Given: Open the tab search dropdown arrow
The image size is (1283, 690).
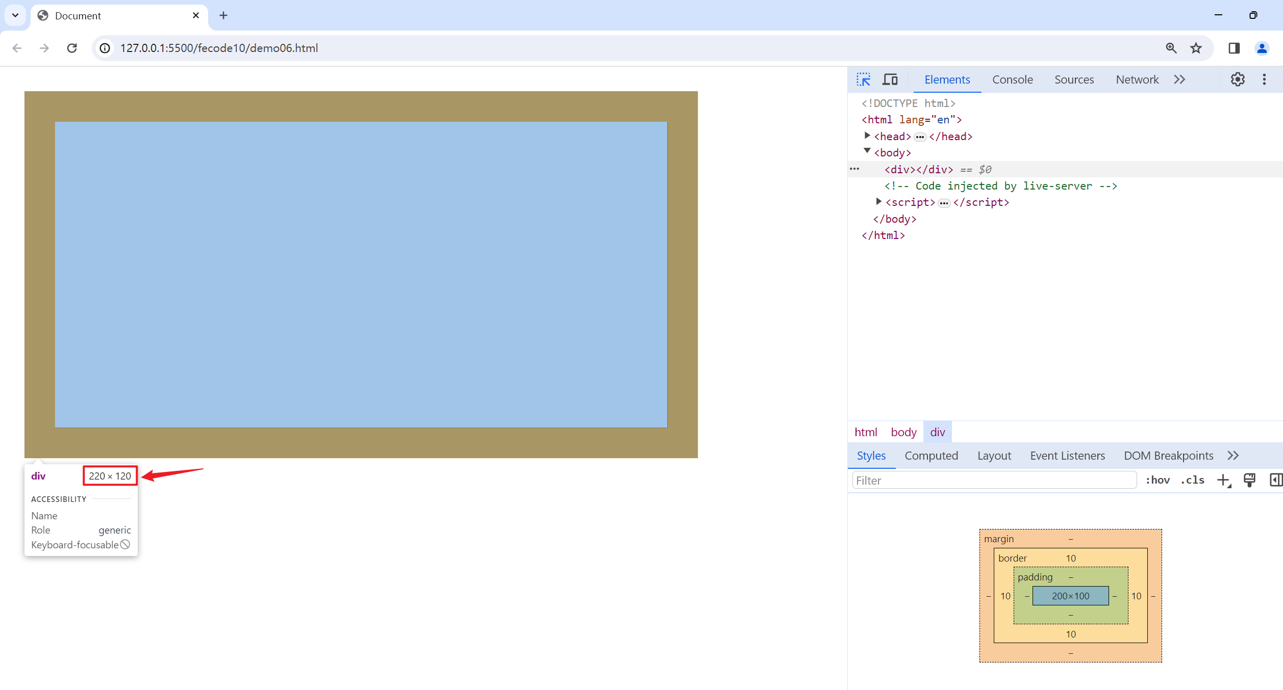Looking at the screenshot, I should tap(15, 15).
